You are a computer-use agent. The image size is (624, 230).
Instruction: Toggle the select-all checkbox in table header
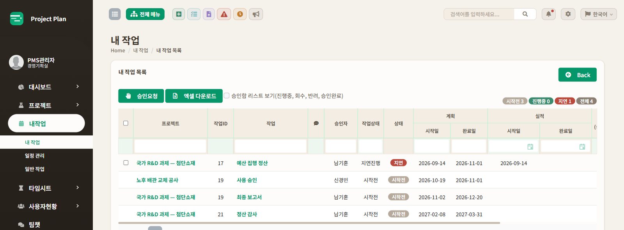tap(126, 123)
